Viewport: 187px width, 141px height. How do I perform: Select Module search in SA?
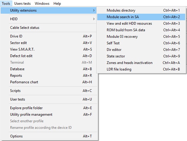(x=122, y=17)
